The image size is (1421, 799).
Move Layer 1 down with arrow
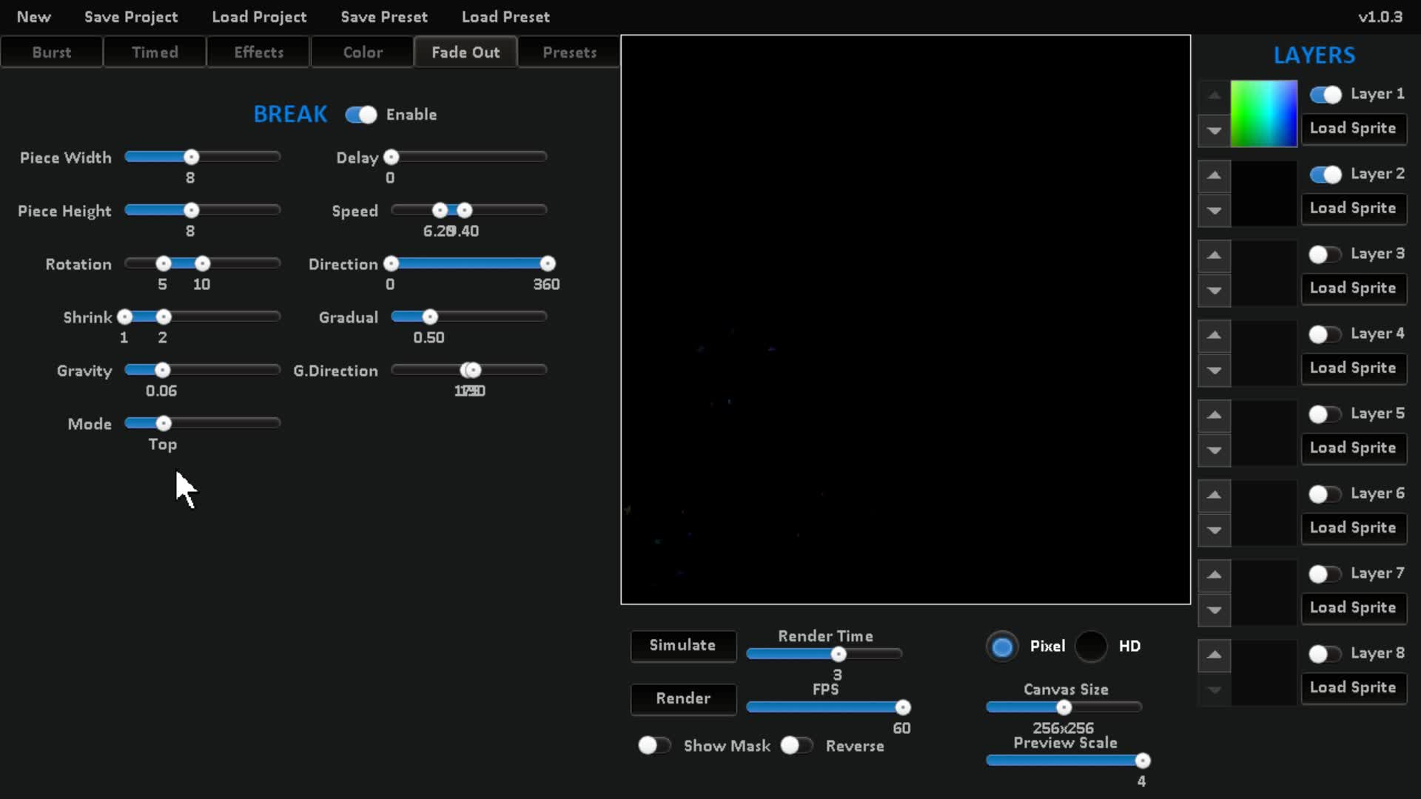pos(1214,130)
